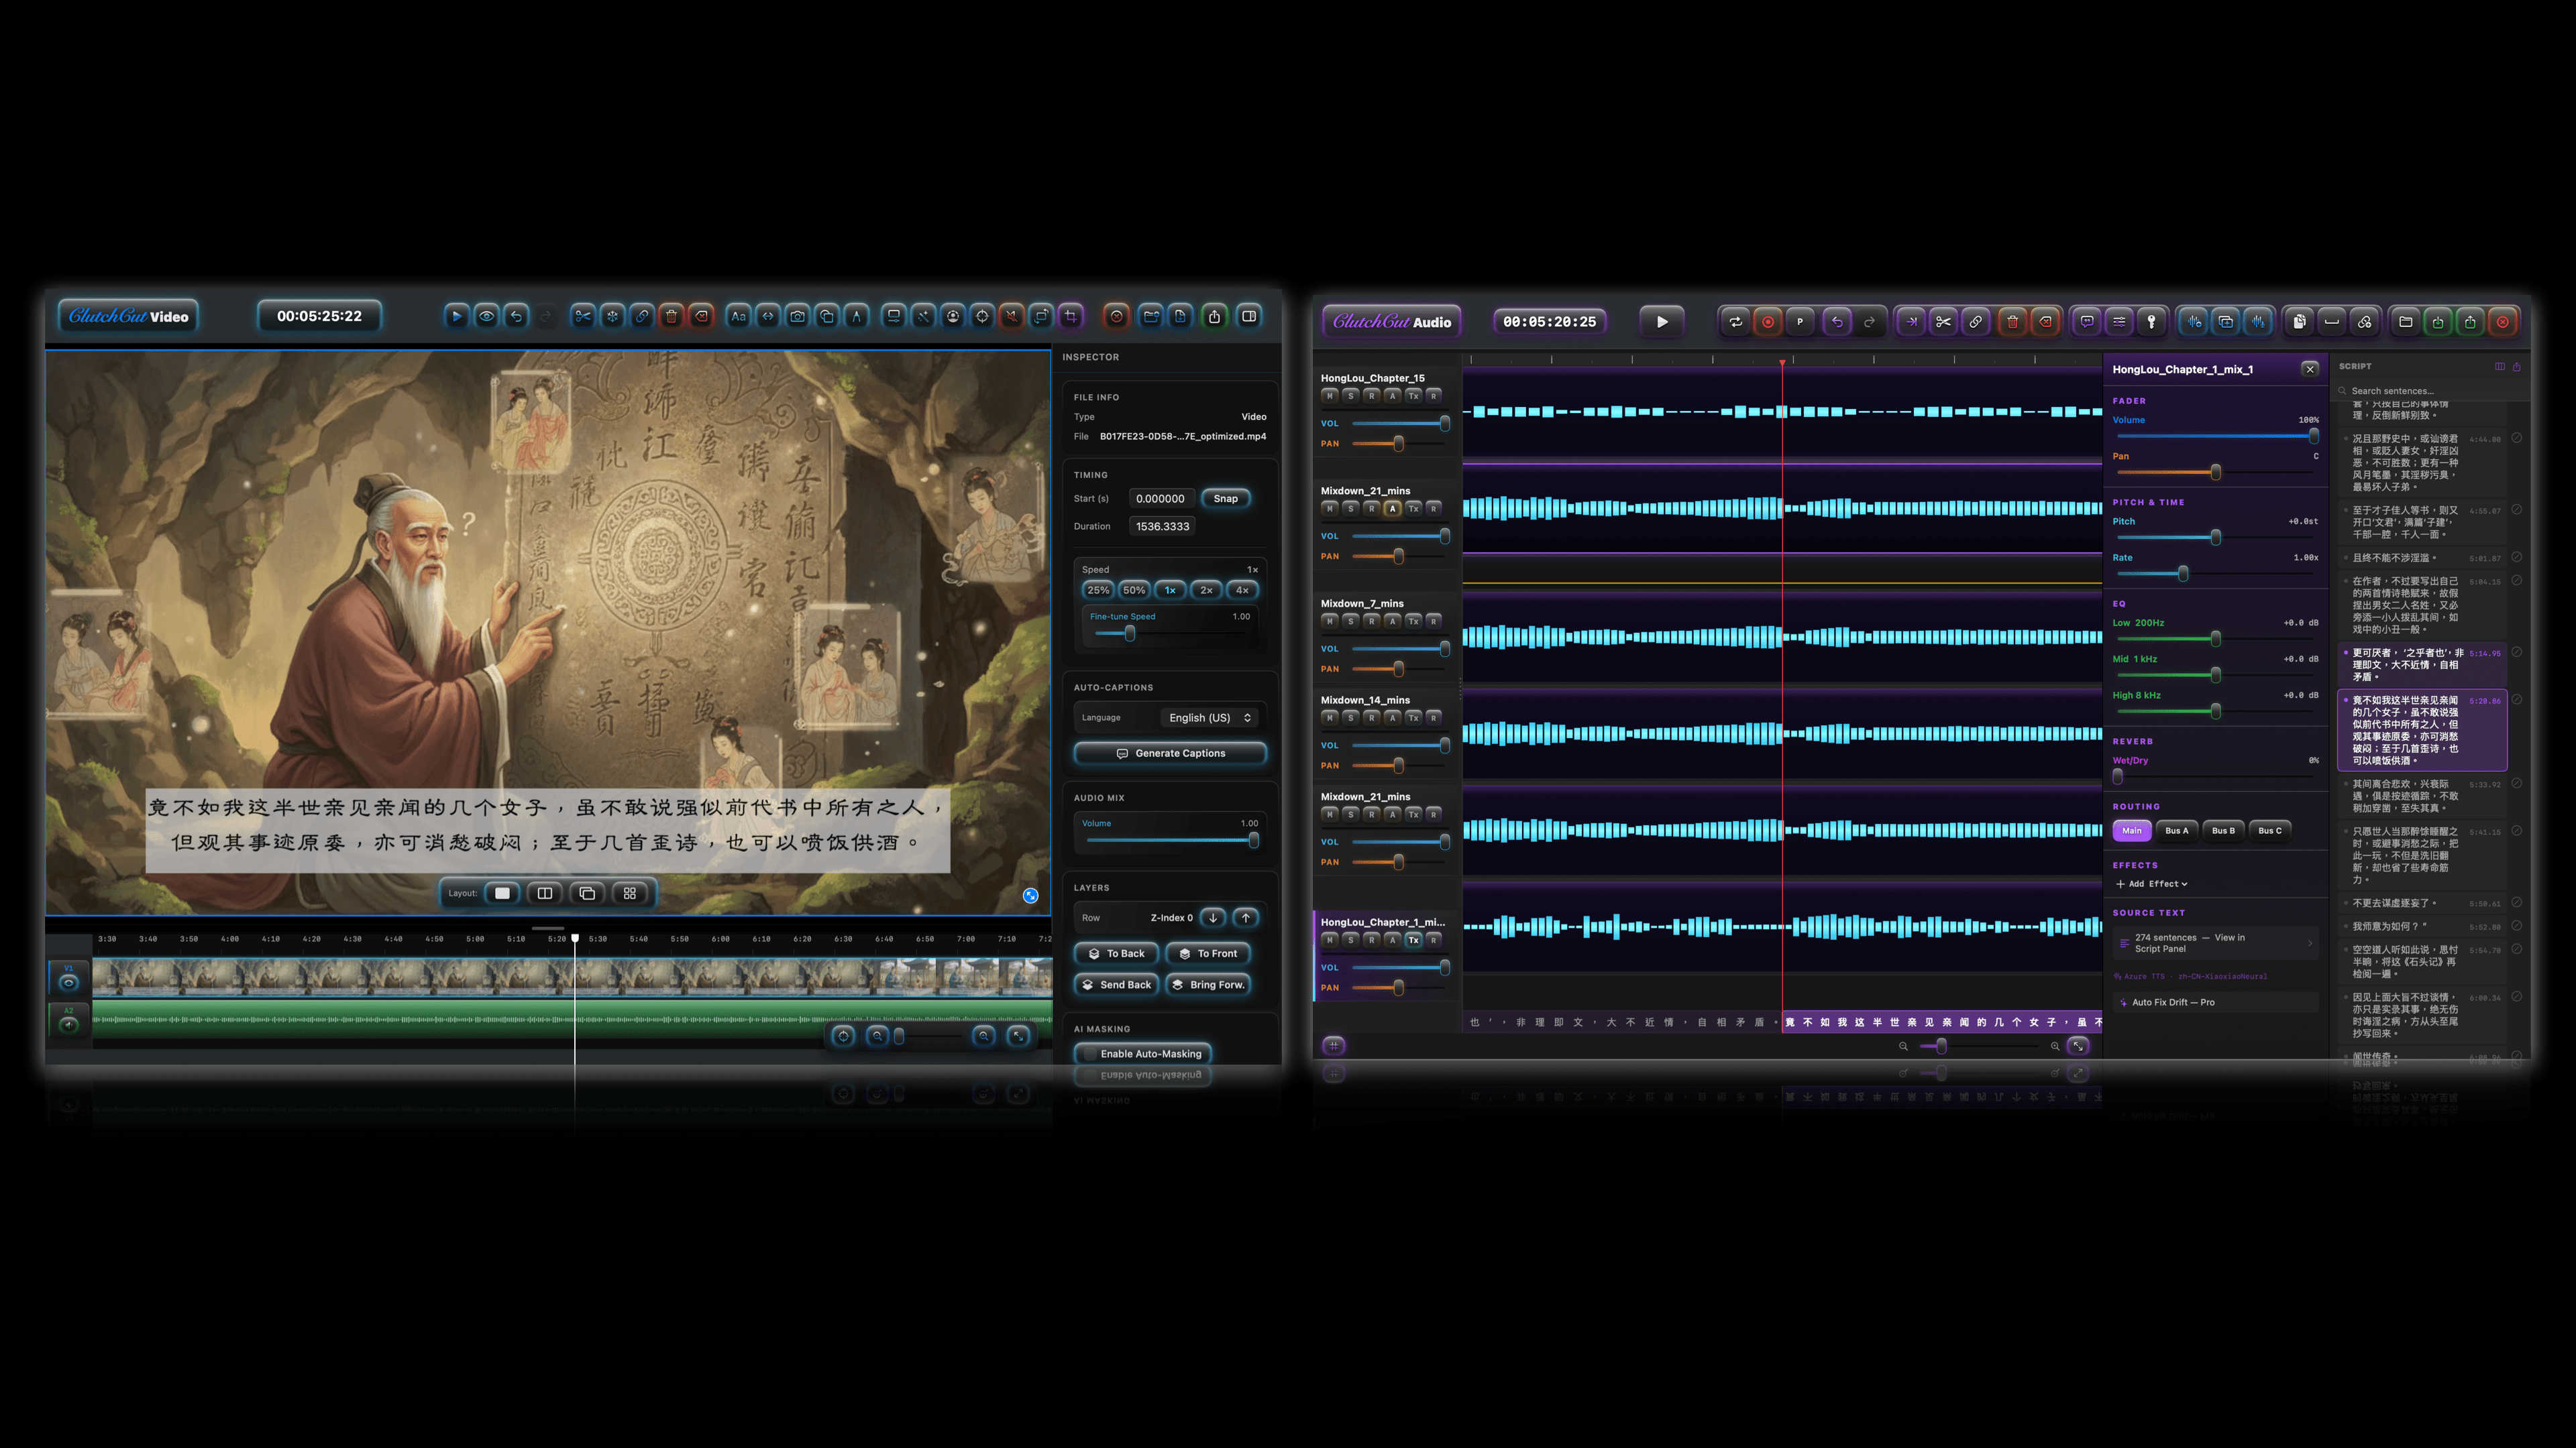This screenshot has height=1448, width=2576.
Task: Click the camera snapshot icon in Video toolbar
Action: 798,317
